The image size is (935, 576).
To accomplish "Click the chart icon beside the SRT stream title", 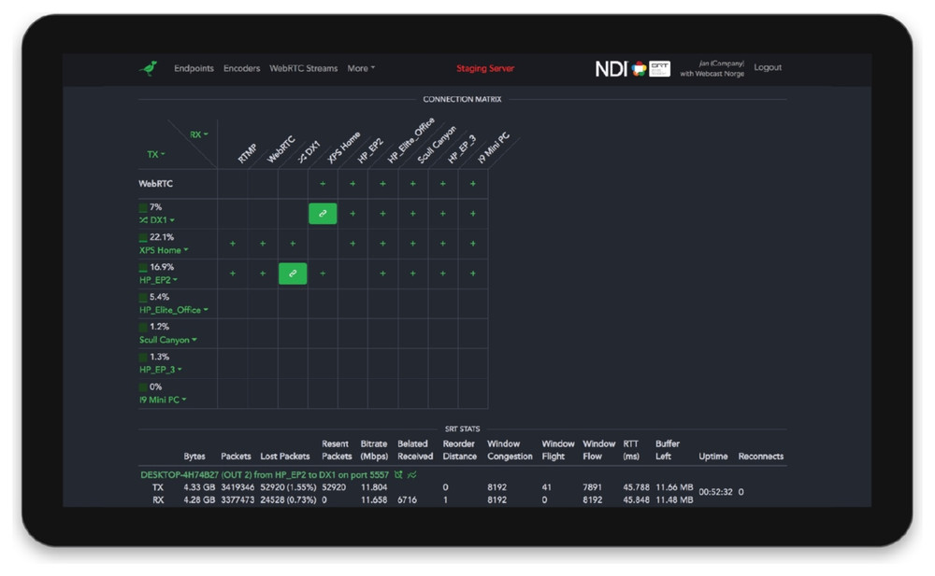I will (x=412, y=475).
